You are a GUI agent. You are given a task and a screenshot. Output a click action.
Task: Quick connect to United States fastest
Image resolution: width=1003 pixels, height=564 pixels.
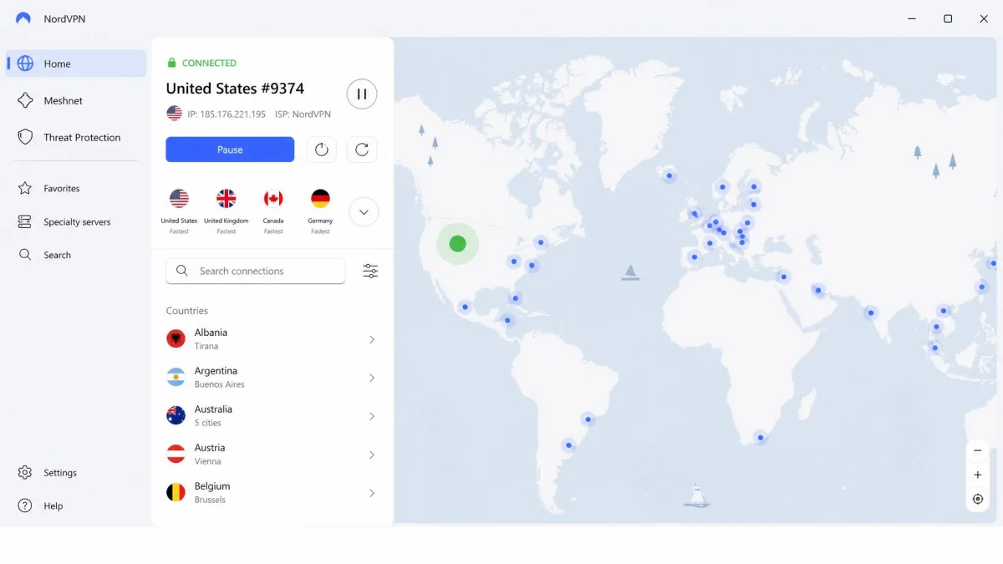[x=179, y=211]
